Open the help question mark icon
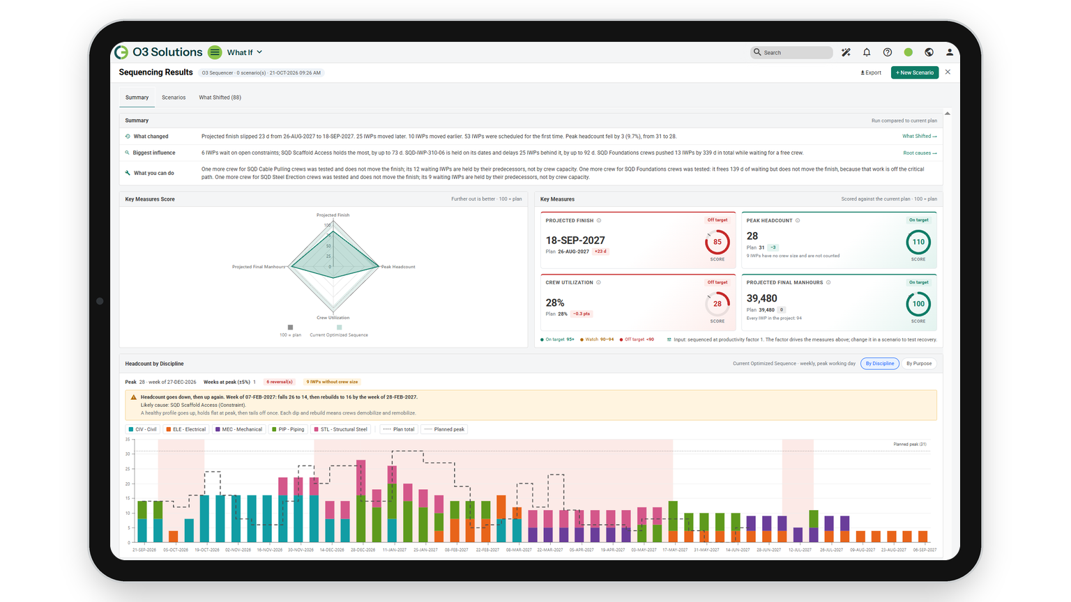This screenshot has width=1071, height=602. tap(888, 52)
